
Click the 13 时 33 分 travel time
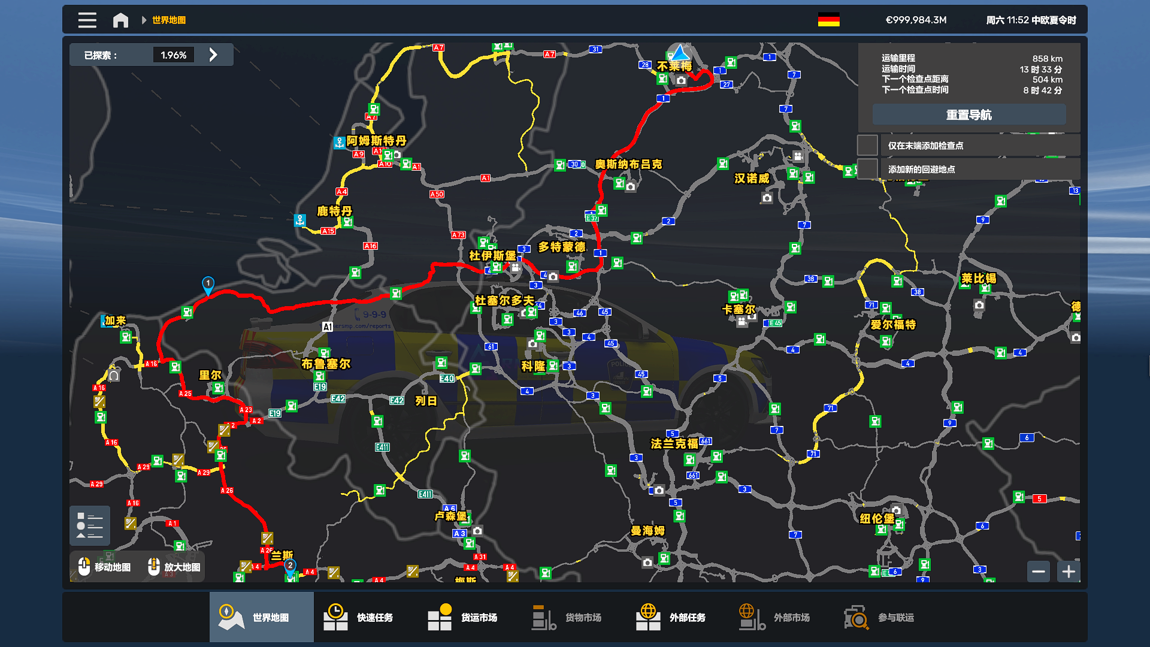(1041, 69)
